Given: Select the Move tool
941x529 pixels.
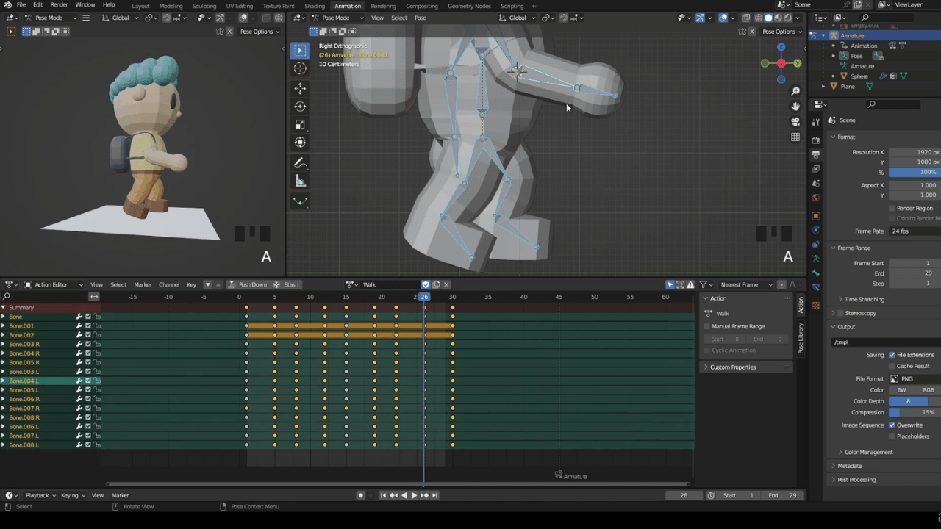Looking at the screenshot, I should click(300, 88).
